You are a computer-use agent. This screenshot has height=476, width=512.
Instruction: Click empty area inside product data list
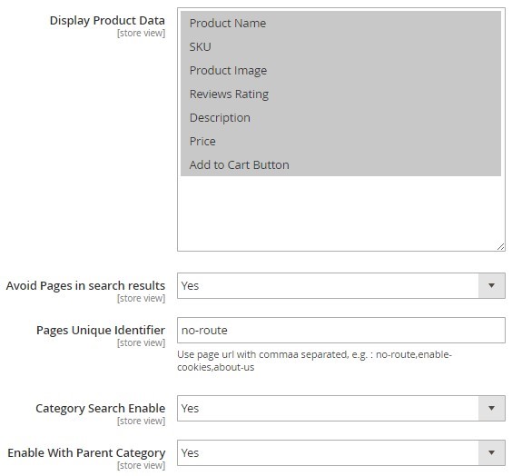340,213
